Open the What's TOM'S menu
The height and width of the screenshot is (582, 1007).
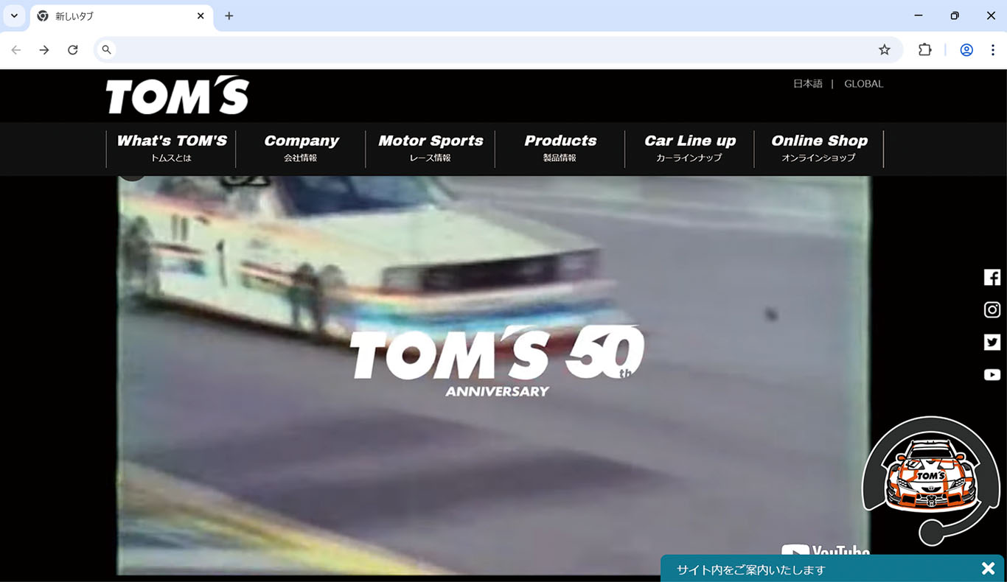tap(172, 149)
